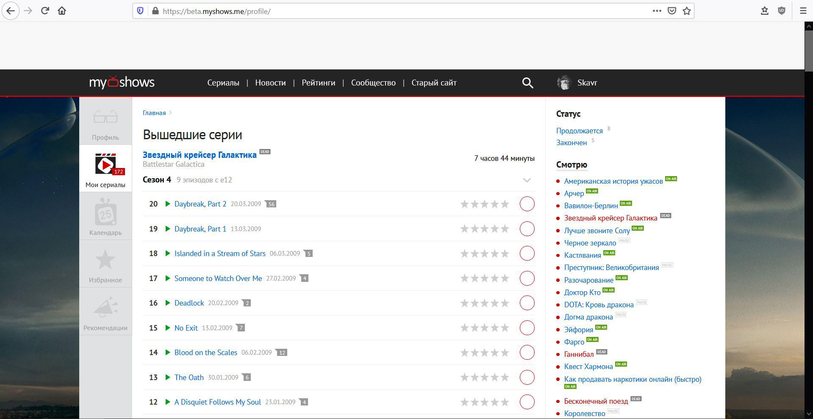Image resolution: width=813 pixels, height=419 pixels.
Task: Mark Blood on the Scales as watched
Action: point(527,353)
